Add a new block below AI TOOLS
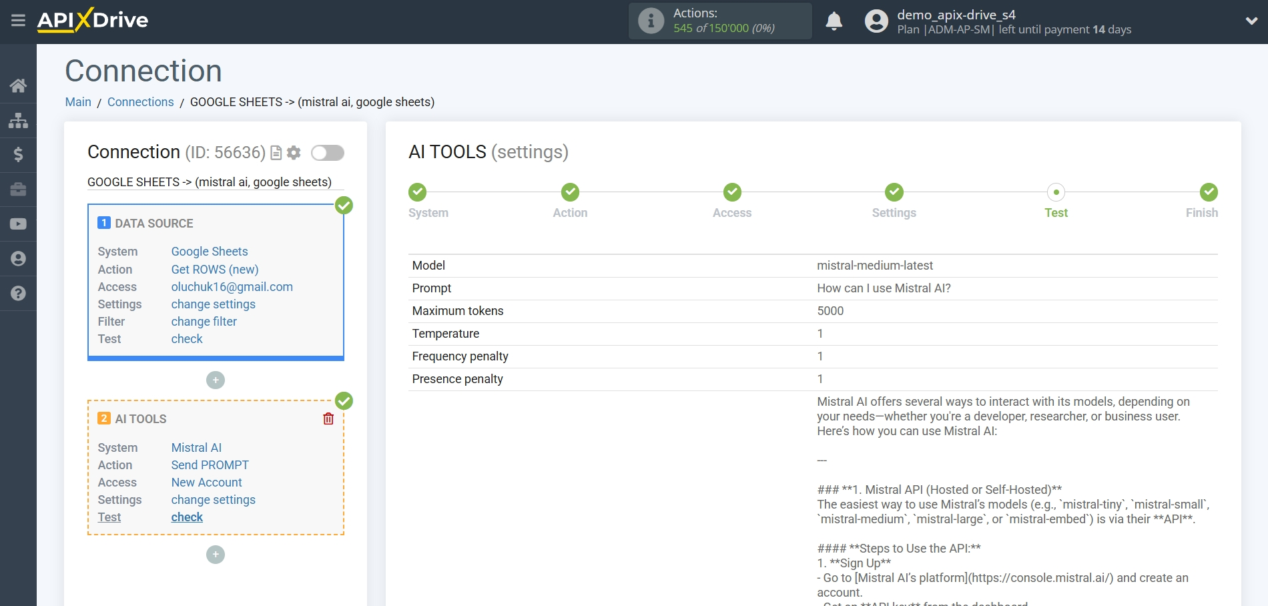 coord(216,555)
